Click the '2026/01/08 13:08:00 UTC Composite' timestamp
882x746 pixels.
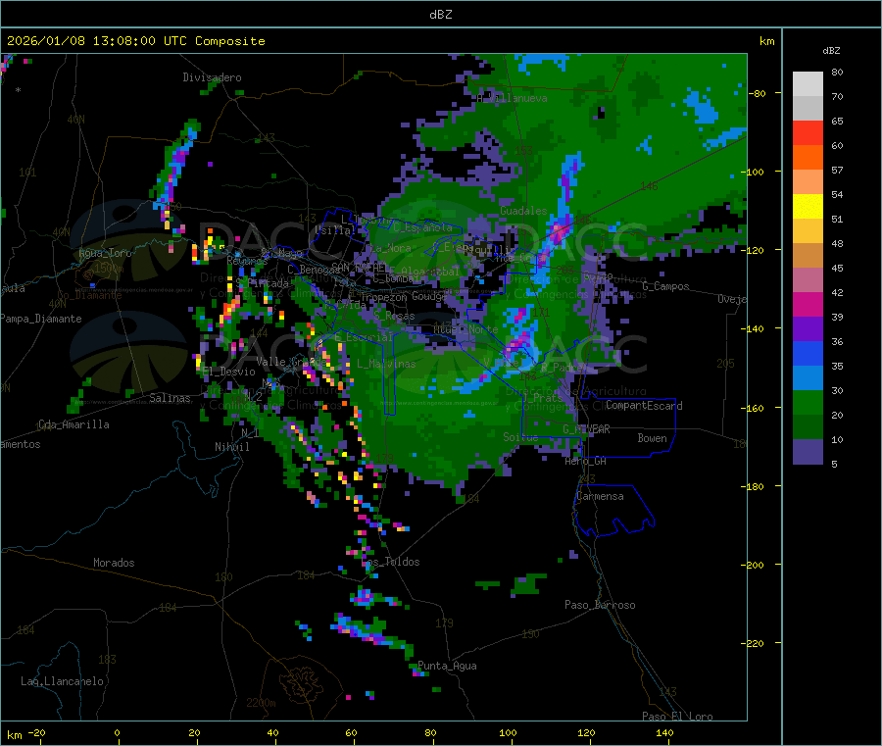135,41
